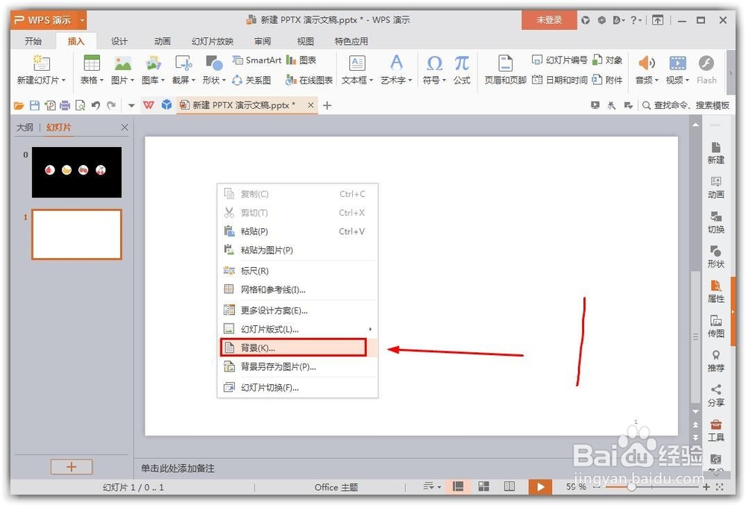Insert a chart with 图表
The image size is (746, 505).
(301, 60)
